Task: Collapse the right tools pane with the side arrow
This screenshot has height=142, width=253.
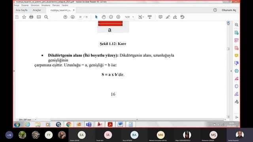Action: pyautogui.click(x=231, y=71)
